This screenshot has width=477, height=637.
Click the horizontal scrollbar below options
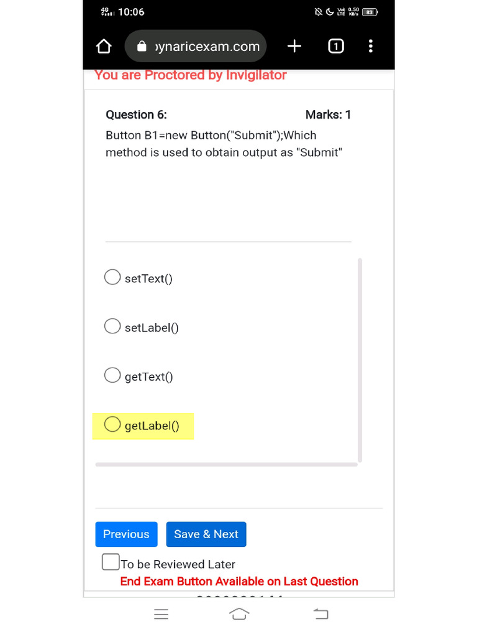point(226,464)
